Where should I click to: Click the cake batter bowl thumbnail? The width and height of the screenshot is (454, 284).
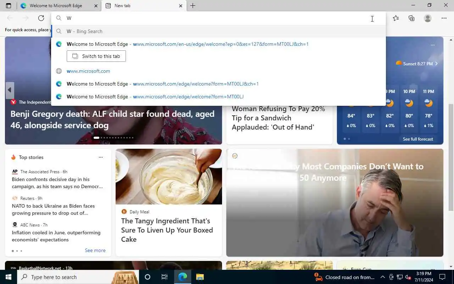click(x=169, y=176)
